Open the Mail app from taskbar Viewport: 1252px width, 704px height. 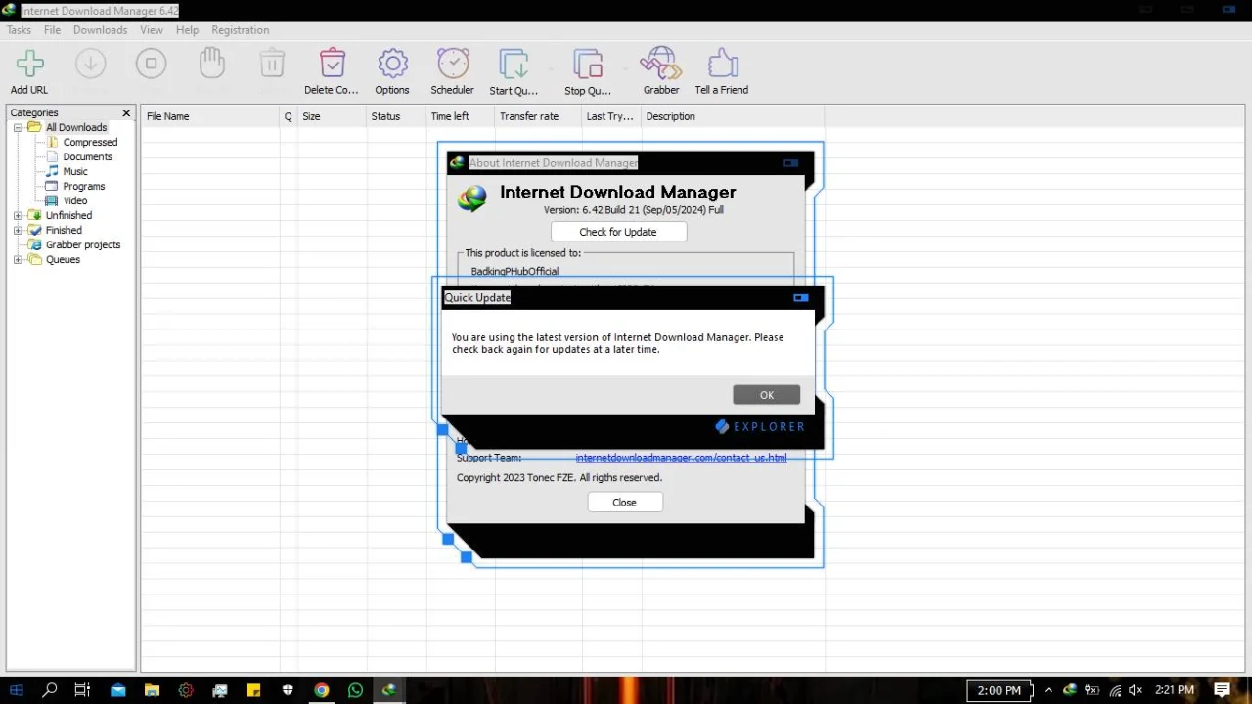(x=118, y=690)
